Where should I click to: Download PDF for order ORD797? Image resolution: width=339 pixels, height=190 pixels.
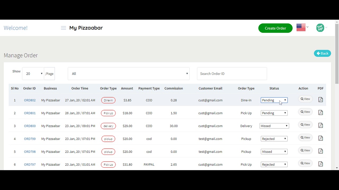point(320,164)
